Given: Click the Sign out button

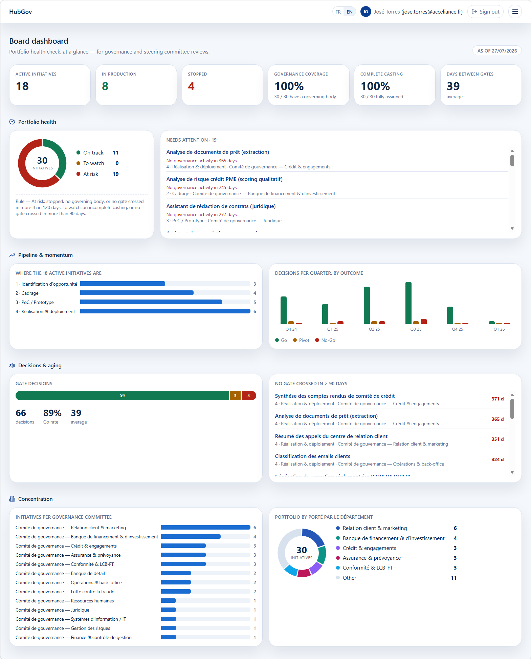Looking at the screenshot, I should (x=485, y=12).
